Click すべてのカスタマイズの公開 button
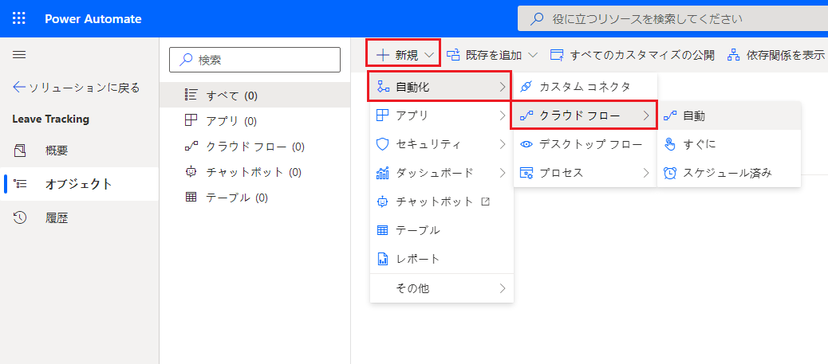The width and height of the screenshot is (828, 364). pos(632,55)
